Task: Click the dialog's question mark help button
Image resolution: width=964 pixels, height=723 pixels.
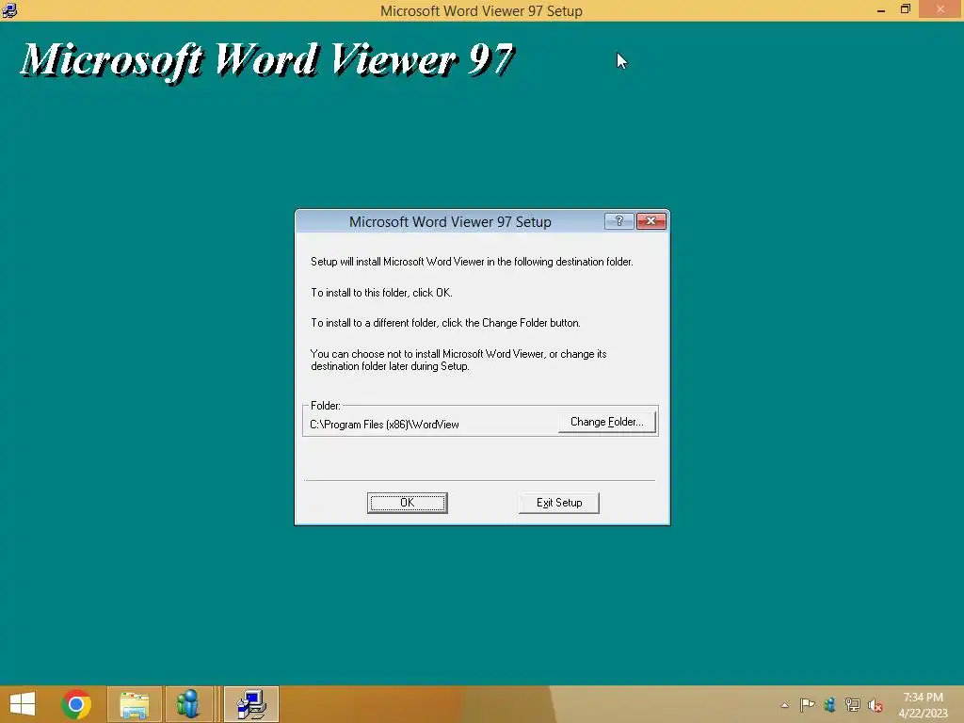Action: [x=619, y=220]
